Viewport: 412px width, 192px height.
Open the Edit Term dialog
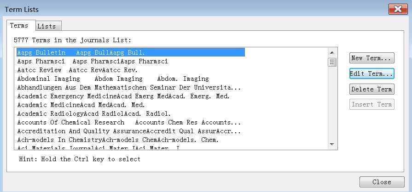click(371, 73)
